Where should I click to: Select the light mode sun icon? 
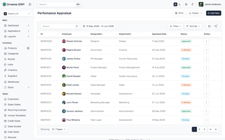[x=175, y=4]
